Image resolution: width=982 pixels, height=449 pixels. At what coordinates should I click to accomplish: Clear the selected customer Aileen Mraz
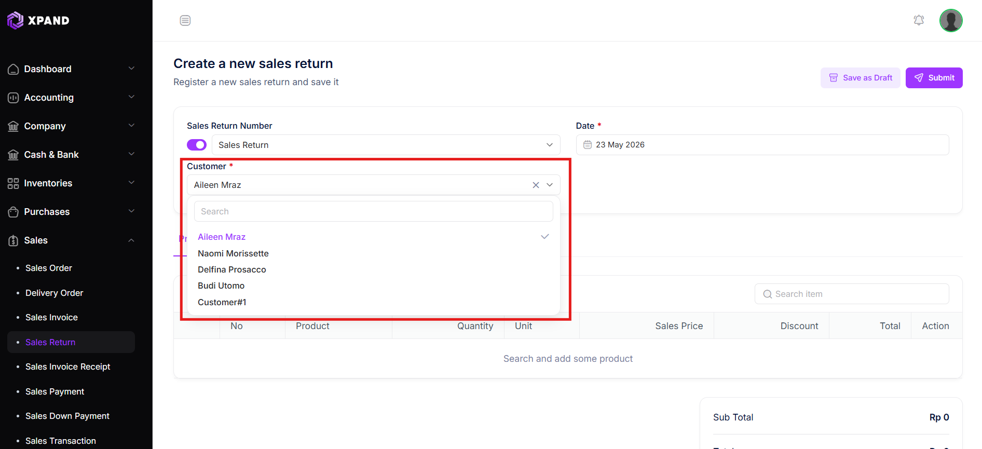point(536,185)
